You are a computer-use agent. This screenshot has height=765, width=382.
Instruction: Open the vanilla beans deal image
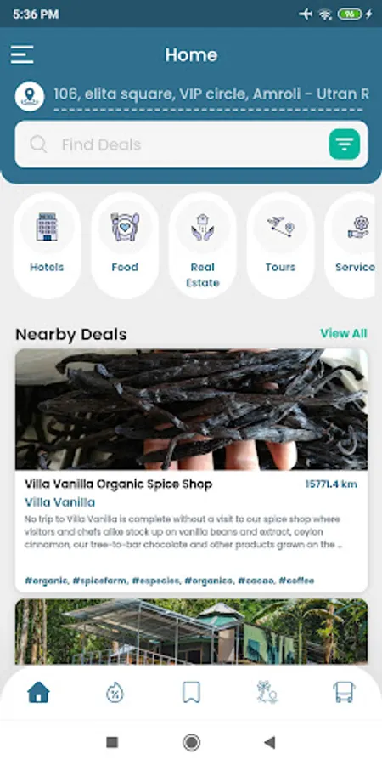point(192,410)
